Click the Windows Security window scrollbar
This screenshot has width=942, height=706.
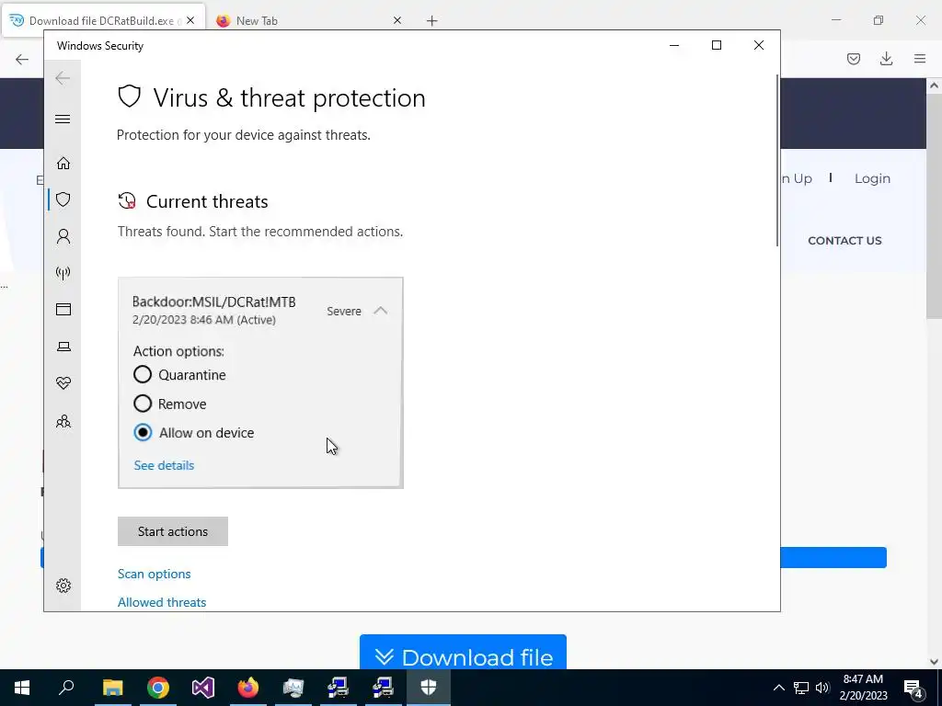[x=777, y=161]
